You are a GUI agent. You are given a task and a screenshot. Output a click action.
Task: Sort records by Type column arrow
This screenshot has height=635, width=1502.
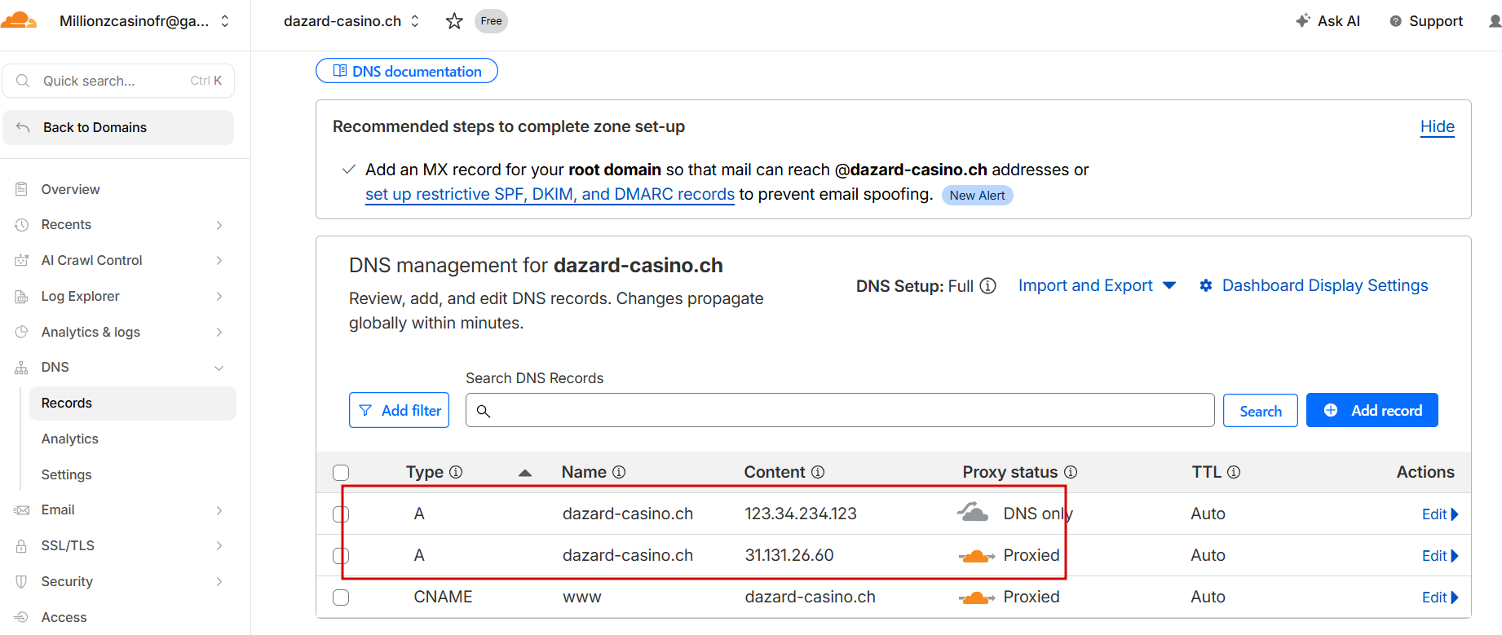click(525, 473)
